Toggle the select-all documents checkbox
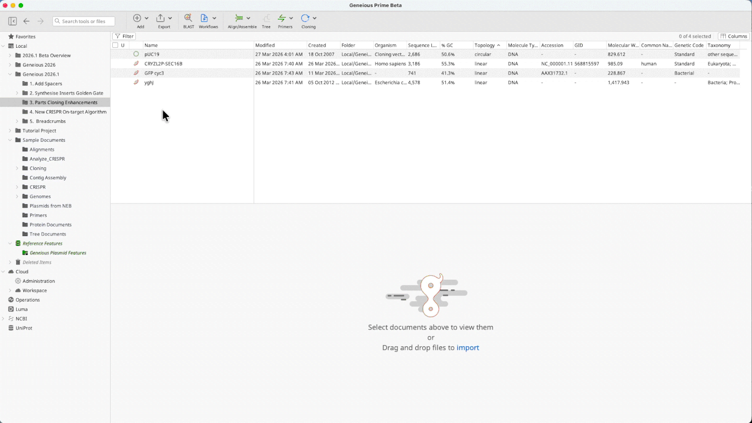 tap(115, 45)
